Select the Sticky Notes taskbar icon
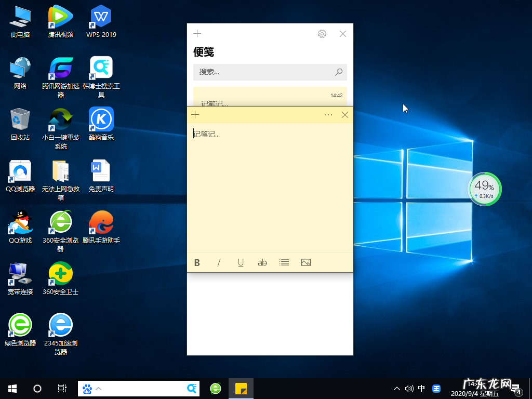 [x=241, y=388]
